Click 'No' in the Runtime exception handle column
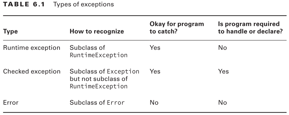The height and width of the screenshot is (115, 289). coord(223,48)
